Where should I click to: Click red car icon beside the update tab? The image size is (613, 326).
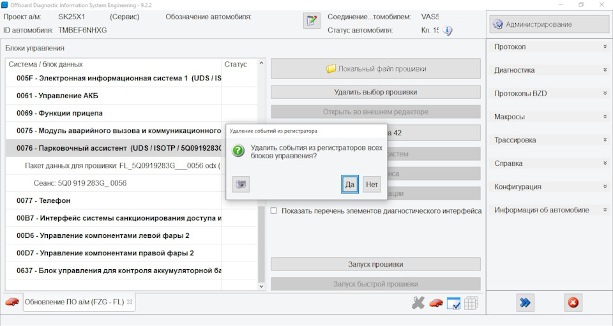tap(12, 302)
